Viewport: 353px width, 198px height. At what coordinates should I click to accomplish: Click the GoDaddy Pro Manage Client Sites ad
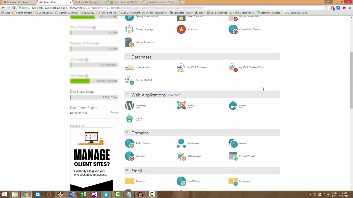92,159
